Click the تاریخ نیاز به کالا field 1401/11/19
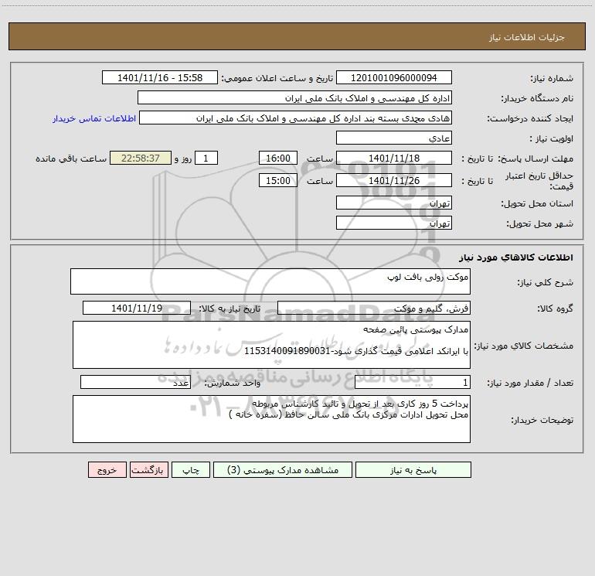Viewport: 595px width, 576px height. (x=137, y=308)
